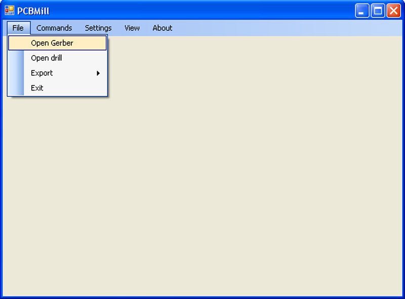Select Exit in the File menu
Viewport: 405px width, 299px height.
[57, 88]
